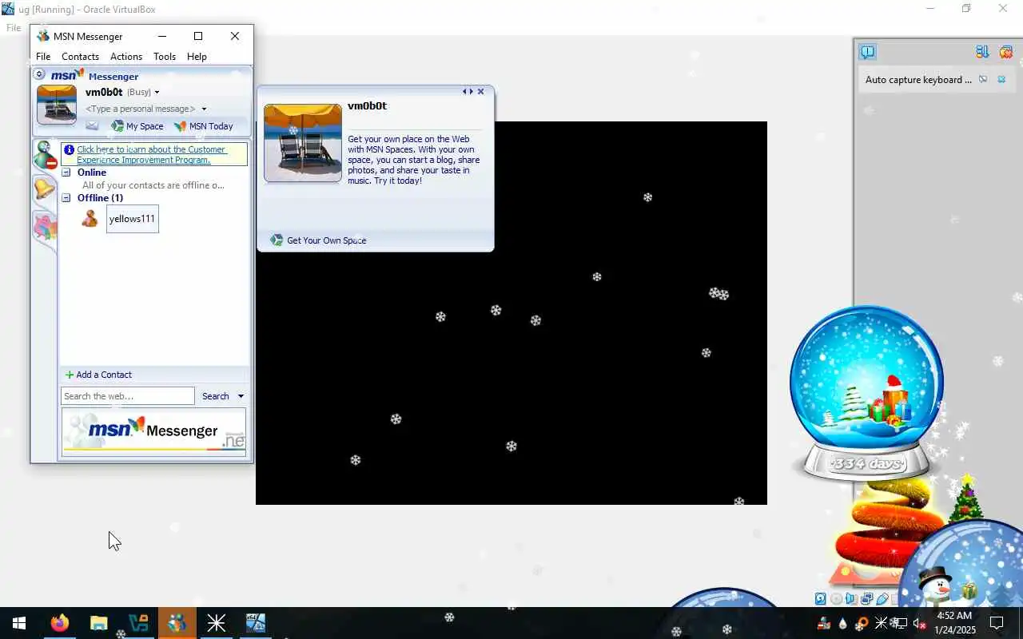Click the personal message field
This screenshot has width=1023, height=639.
tap(141, 109)
